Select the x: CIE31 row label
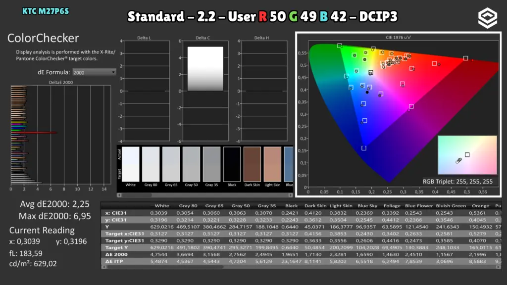The image size is (507, 285). [116, 213]
